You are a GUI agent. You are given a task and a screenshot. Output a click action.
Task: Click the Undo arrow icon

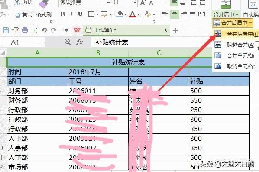[x=44, y=30]
